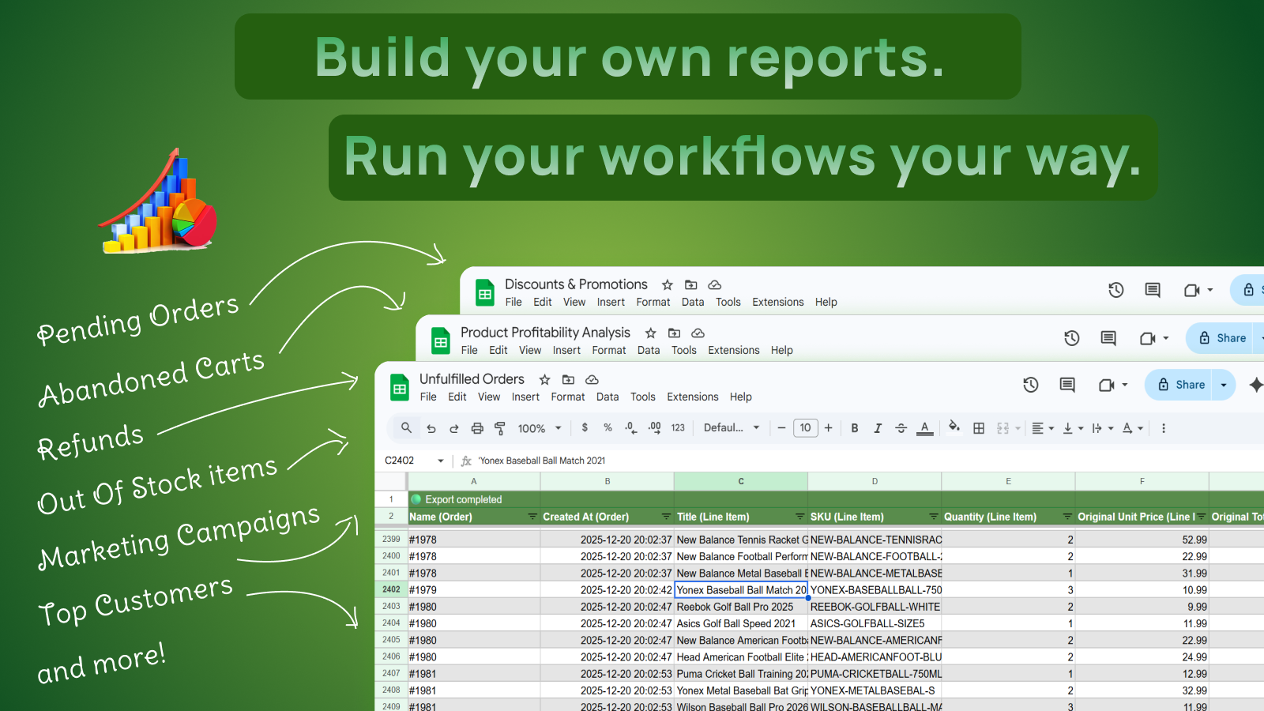
Task: Star the Unfulfilled Orders spreadsheet
Action: pos(544,379)
